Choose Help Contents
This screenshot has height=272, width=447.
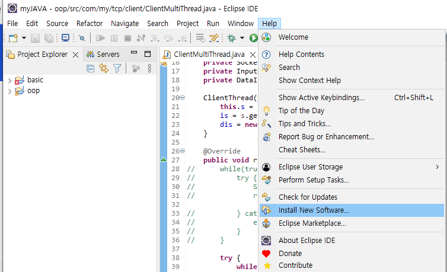point(352,54)
